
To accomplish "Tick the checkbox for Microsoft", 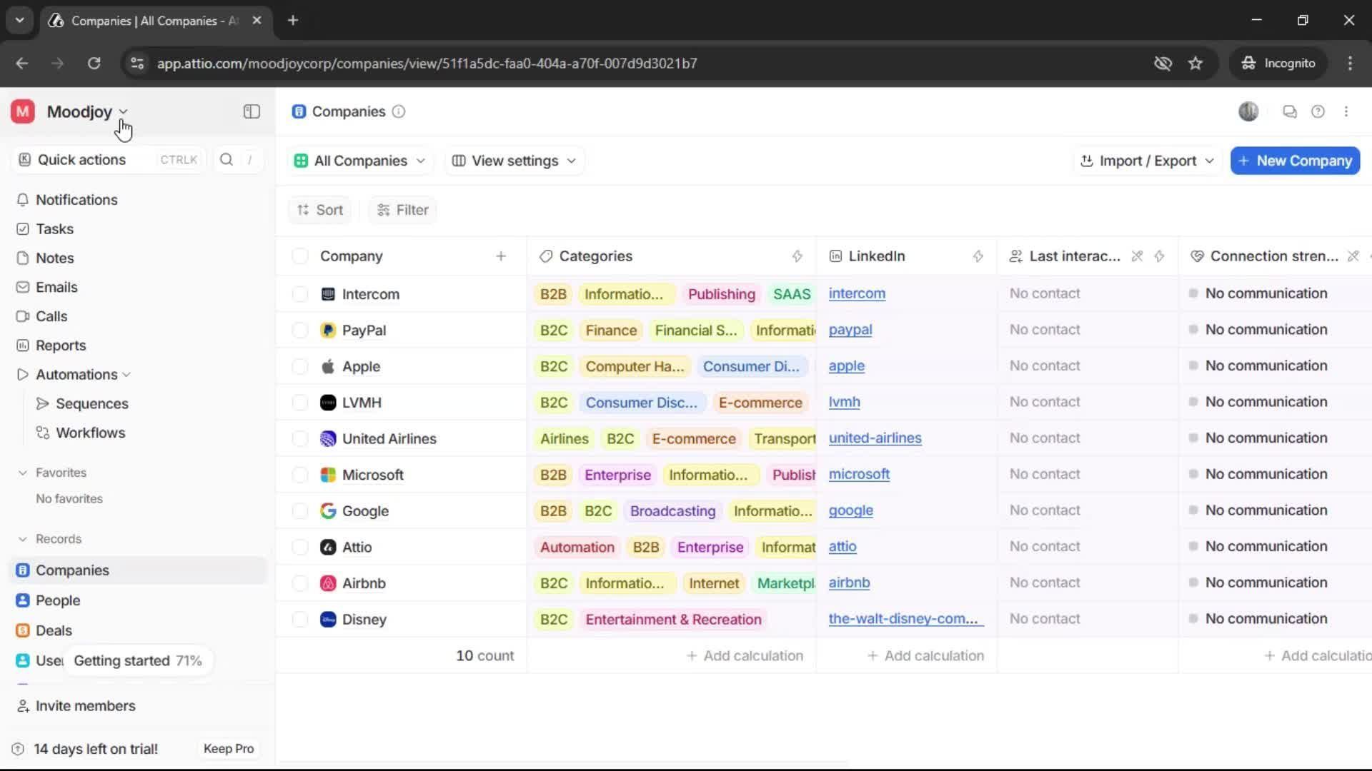I will [x=300, y=475].
